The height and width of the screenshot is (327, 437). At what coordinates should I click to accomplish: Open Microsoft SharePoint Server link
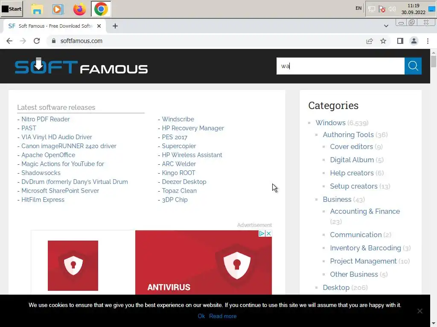[60, 191]
